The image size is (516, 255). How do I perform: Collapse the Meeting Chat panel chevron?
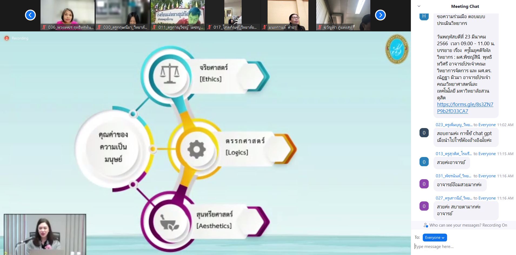(x=419, y=6)
